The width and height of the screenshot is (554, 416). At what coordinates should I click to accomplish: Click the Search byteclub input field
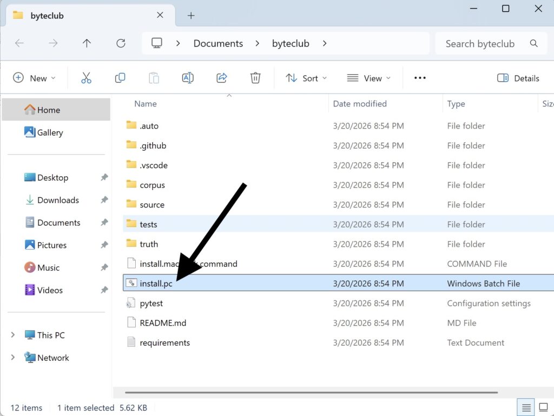480,44
